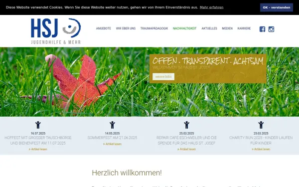Open Repair Café Eschweiler headline
Viewport: 299px width, 187px height.
click(186, 141)
